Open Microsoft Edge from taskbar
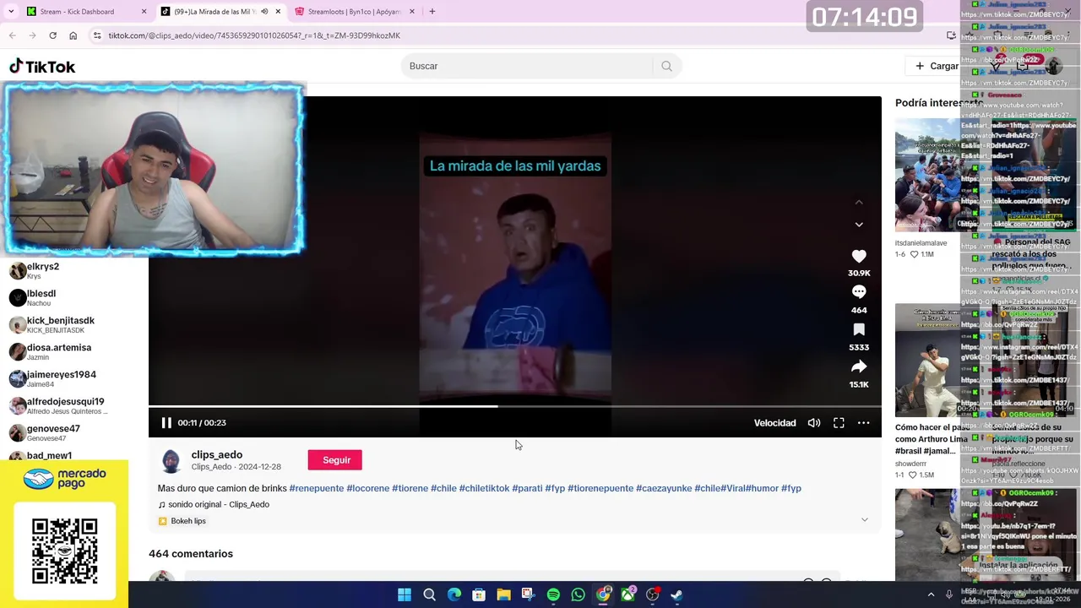 (454, 595)
